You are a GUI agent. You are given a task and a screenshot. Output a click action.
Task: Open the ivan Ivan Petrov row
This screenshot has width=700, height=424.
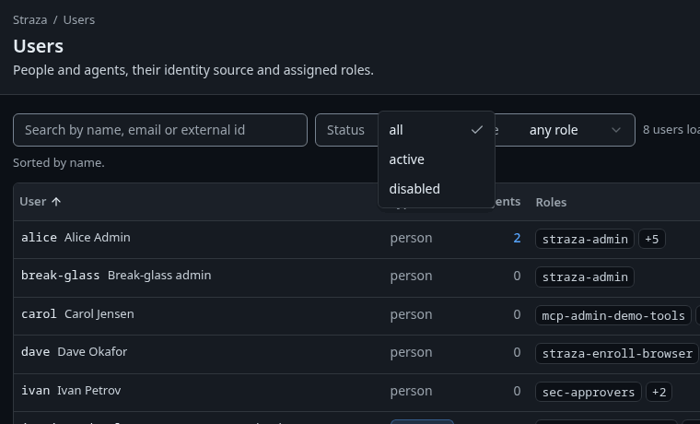click(356, 393)
